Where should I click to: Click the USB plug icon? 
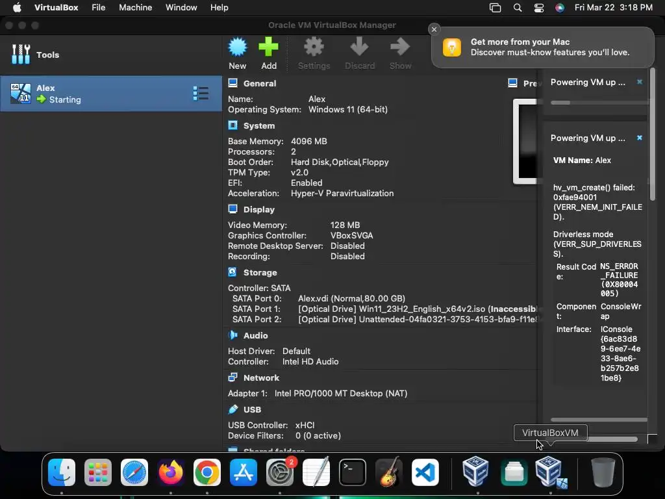tap(233, 409)
